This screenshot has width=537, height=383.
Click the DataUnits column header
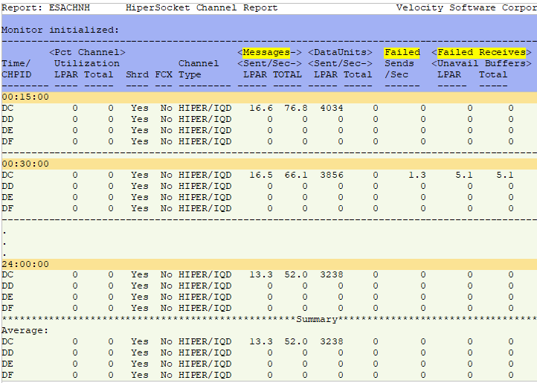pyautogui.click(x=341, y=52)
